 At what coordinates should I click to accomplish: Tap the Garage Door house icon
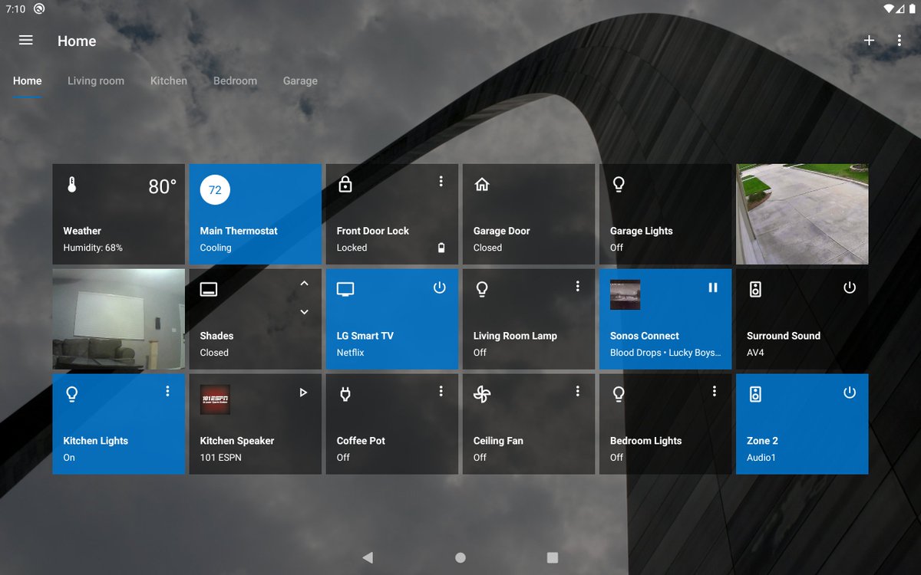coord(482,184)
